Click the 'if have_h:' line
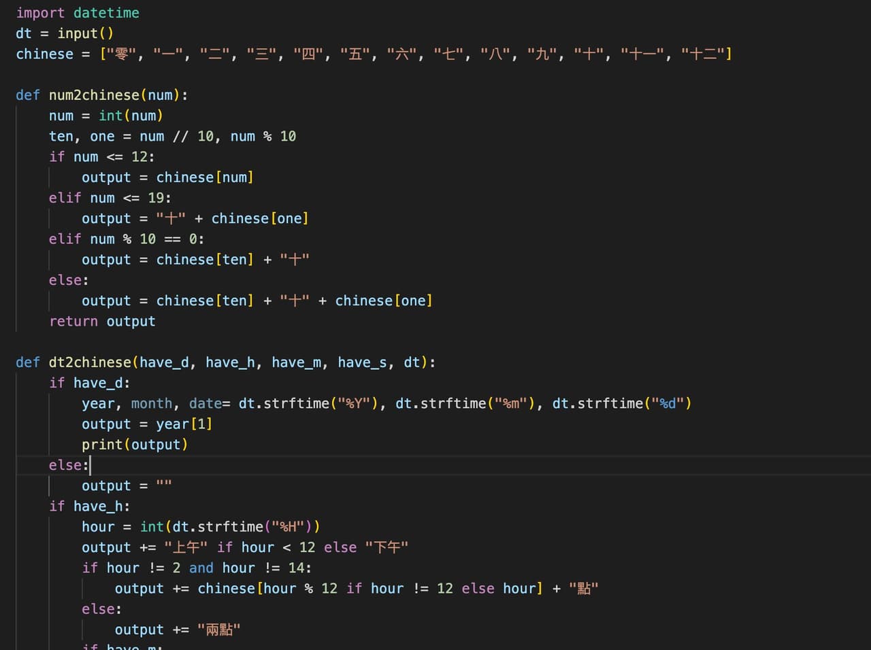The width and height of the screenshot is (871, 650). coord(89,507)
